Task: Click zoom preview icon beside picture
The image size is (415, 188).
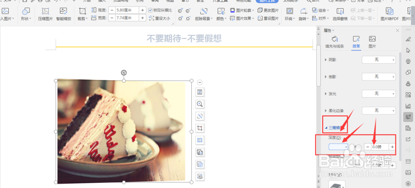Action: click(200, 104)
